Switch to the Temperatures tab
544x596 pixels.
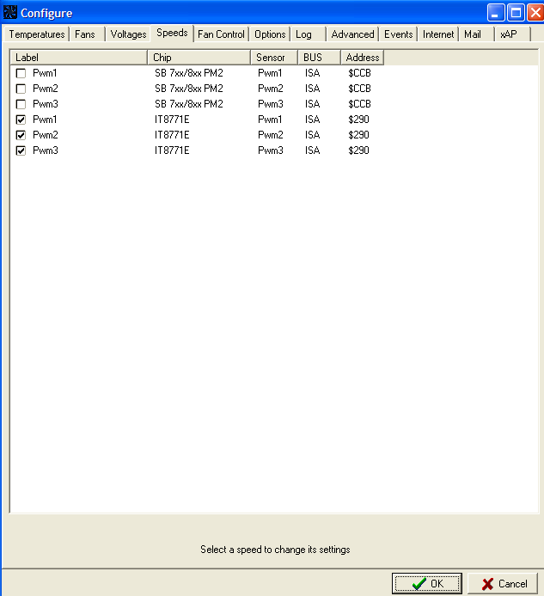pos(37,34)
